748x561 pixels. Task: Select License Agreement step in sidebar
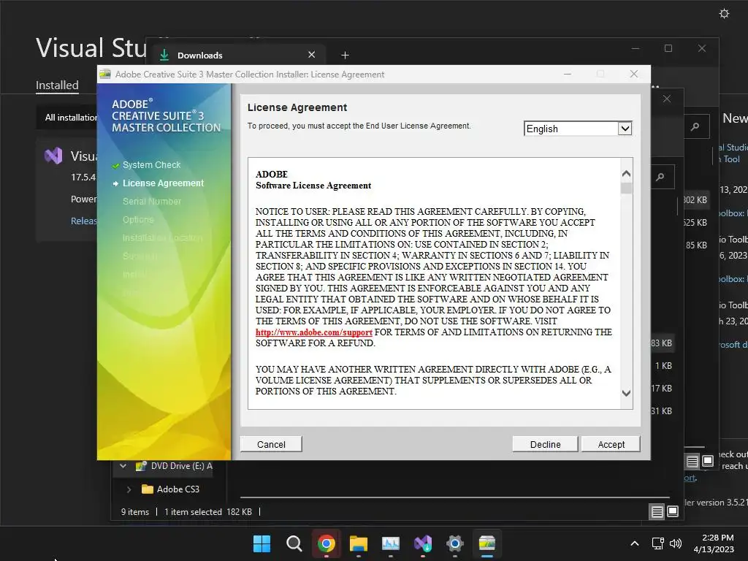tap(163, 183)
